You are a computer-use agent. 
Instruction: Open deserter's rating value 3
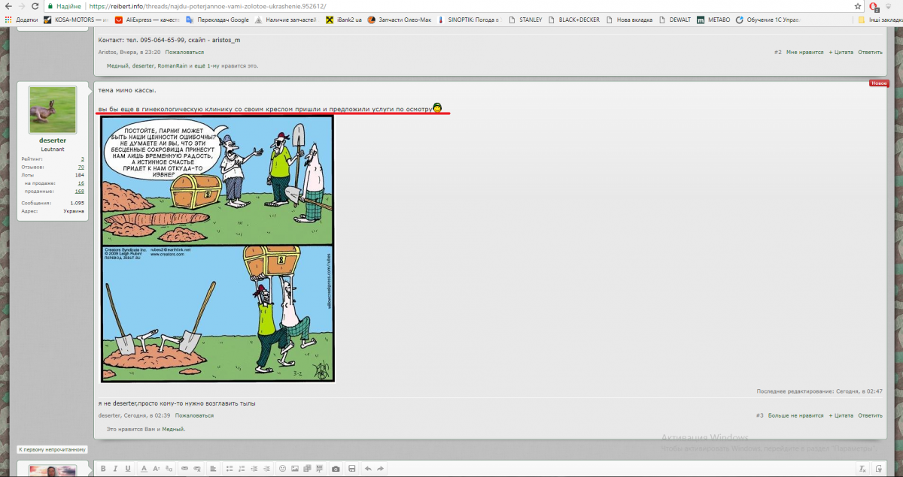pyautogui.click(x=82, y=158)
